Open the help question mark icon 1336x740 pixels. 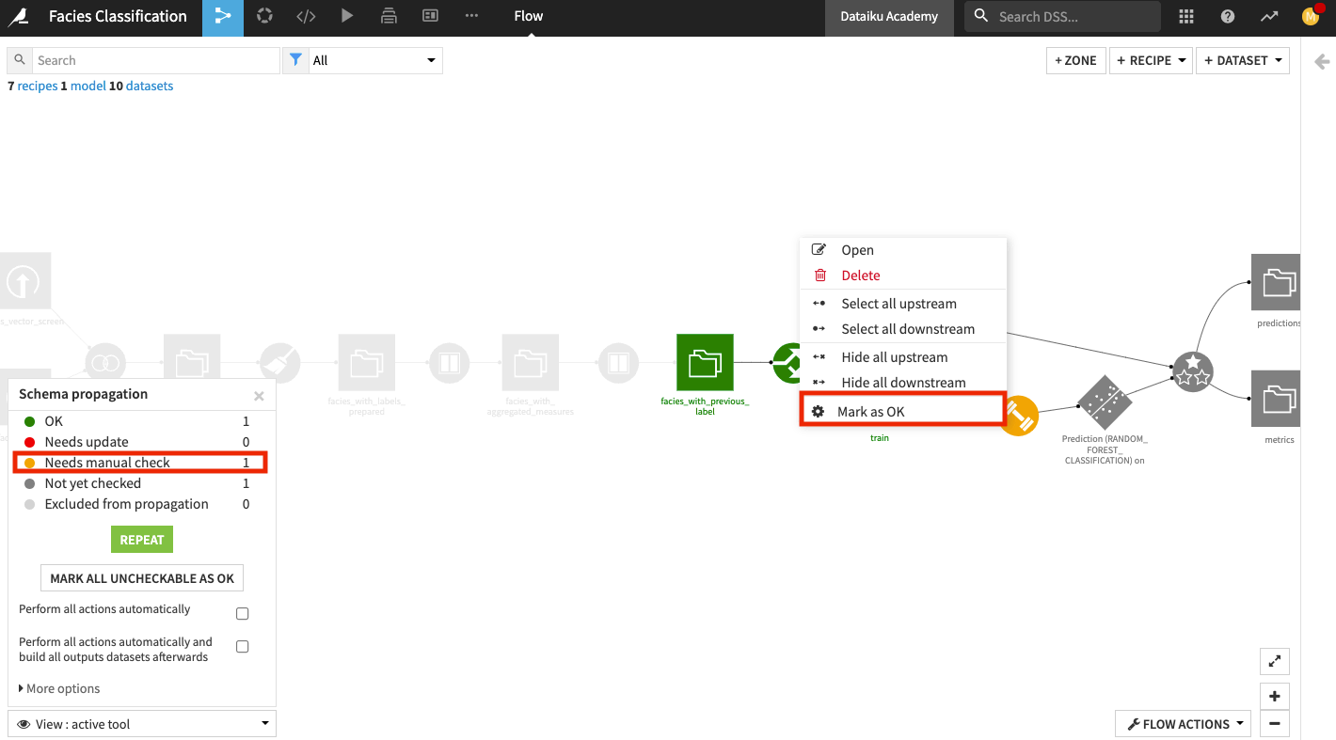[x=1228, y=17]
